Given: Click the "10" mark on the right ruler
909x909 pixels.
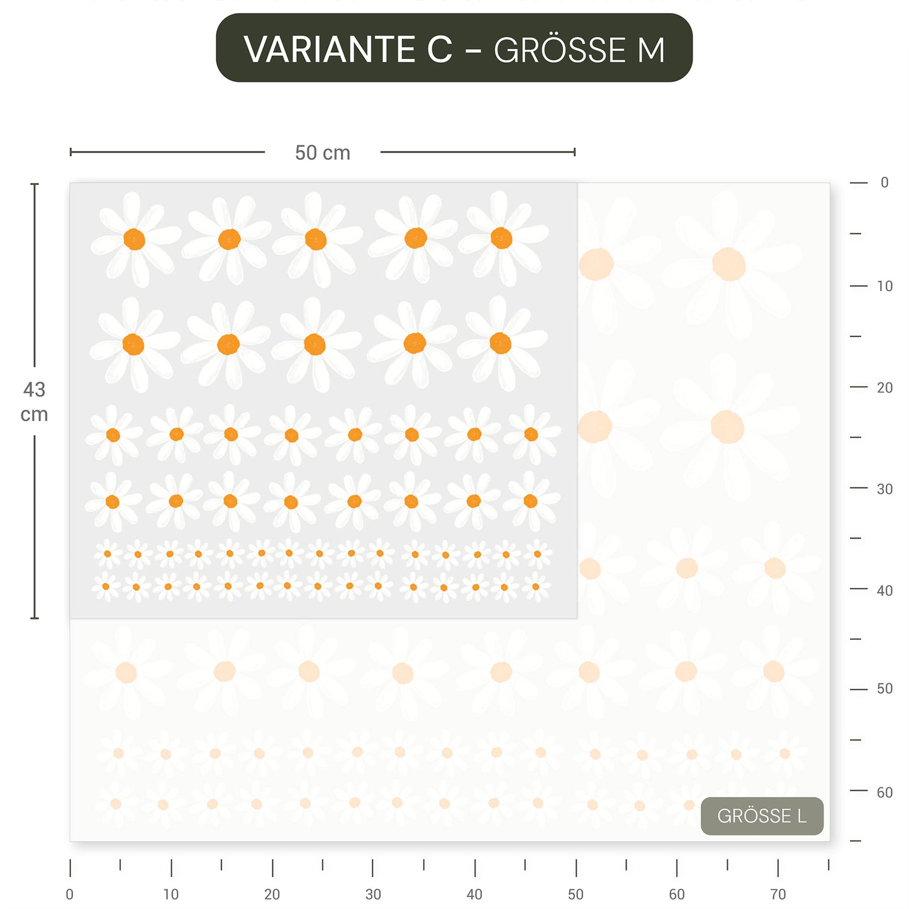Looking at the screenshot, I should click(884, 286).
